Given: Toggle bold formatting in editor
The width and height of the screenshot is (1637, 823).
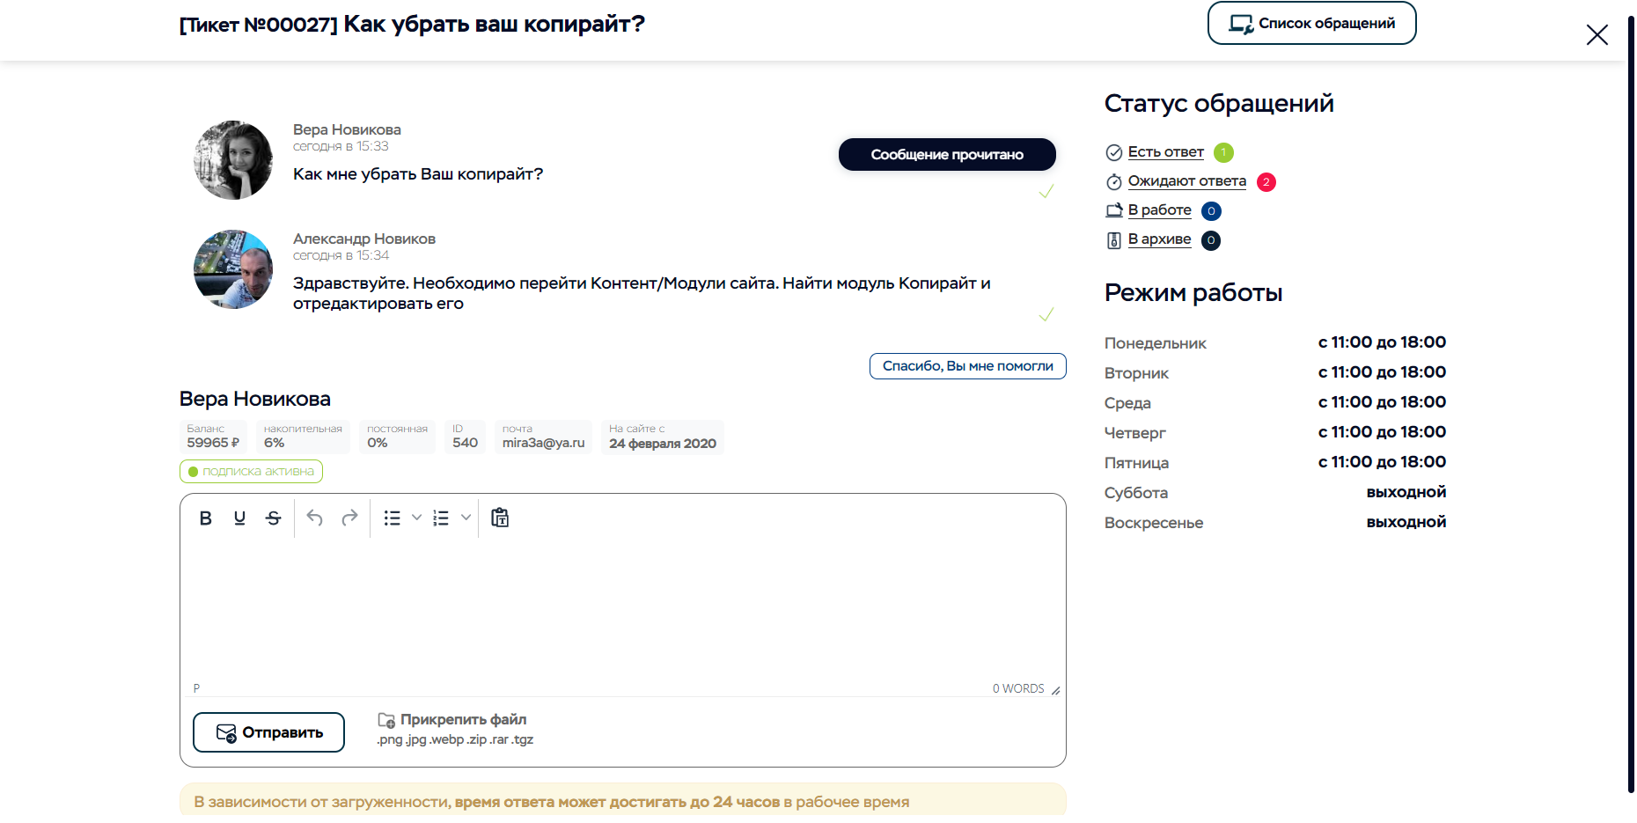Looking at the screenshot, I should tap(206, 518).
